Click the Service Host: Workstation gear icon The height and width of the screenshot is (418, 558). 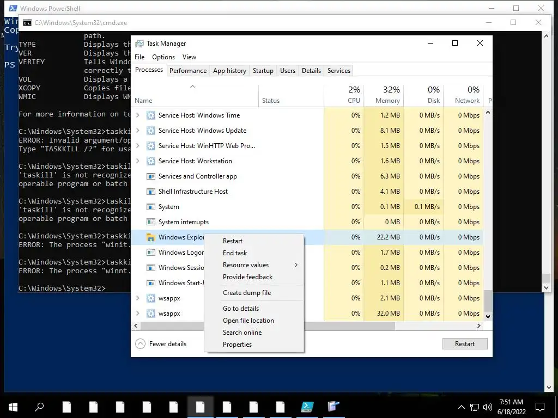pyautogui.click(x=151, y=161)
